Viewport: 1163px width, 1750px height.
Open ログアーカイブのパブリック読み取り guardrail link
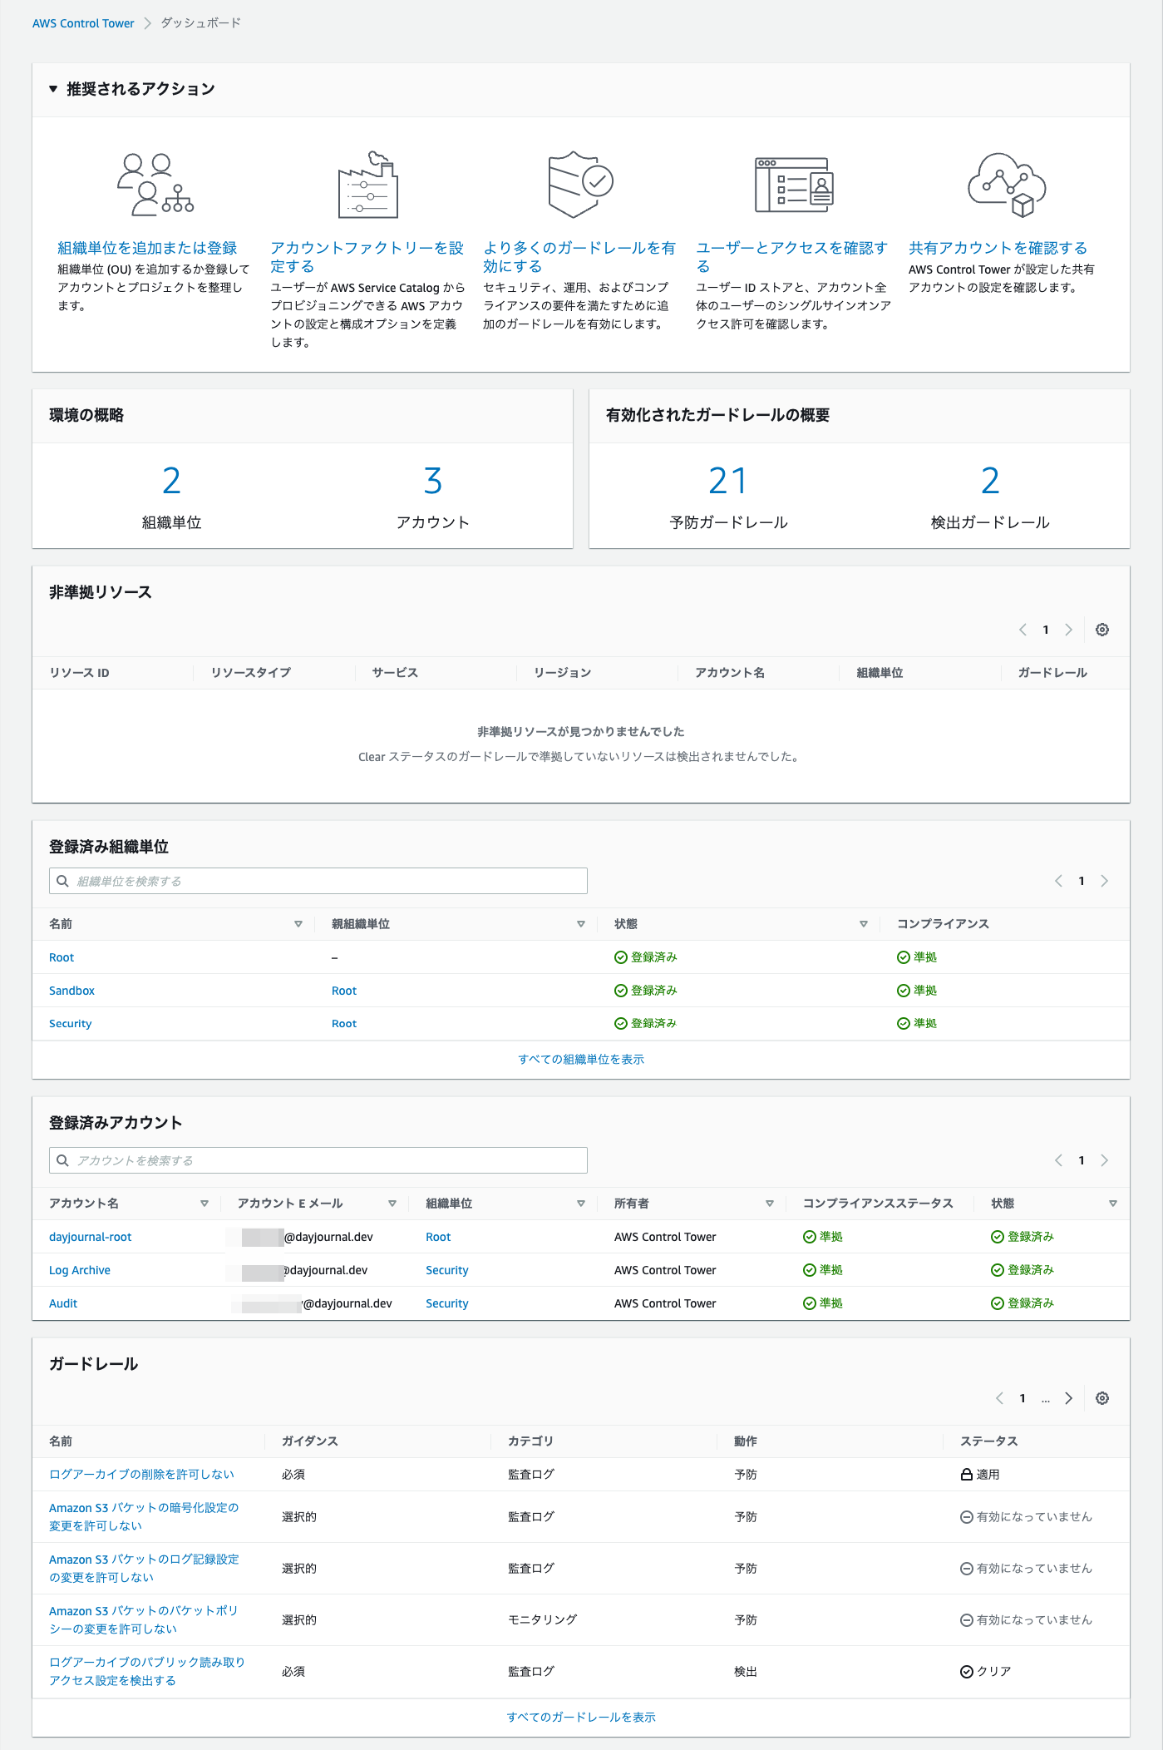147,1671
